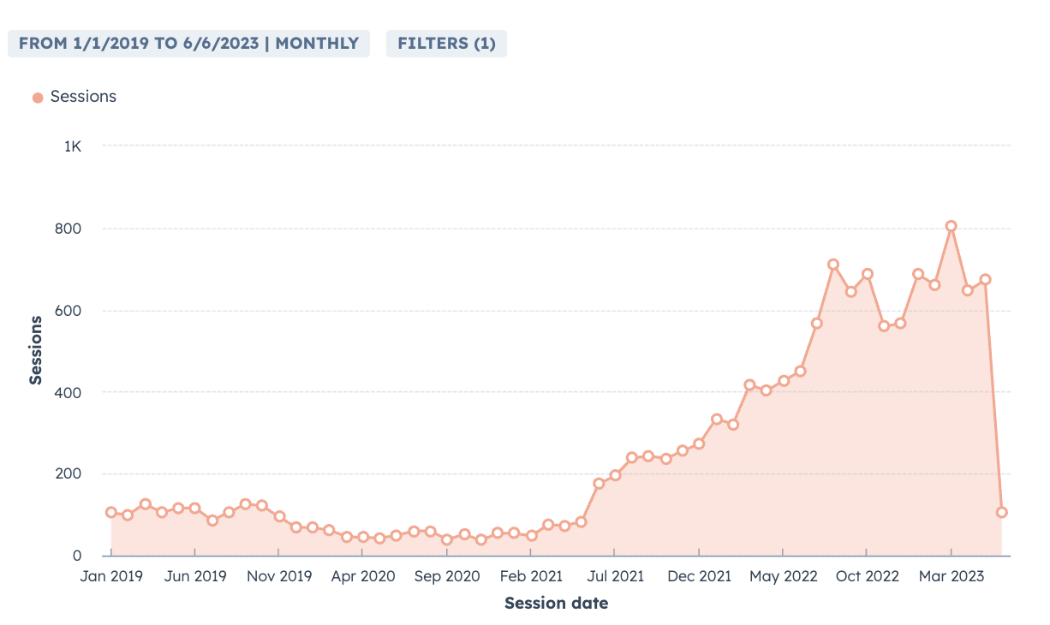1050x625 pixels.
Task: Click the Oct 2022 data point marker
Action: click(x=867, y=274)
